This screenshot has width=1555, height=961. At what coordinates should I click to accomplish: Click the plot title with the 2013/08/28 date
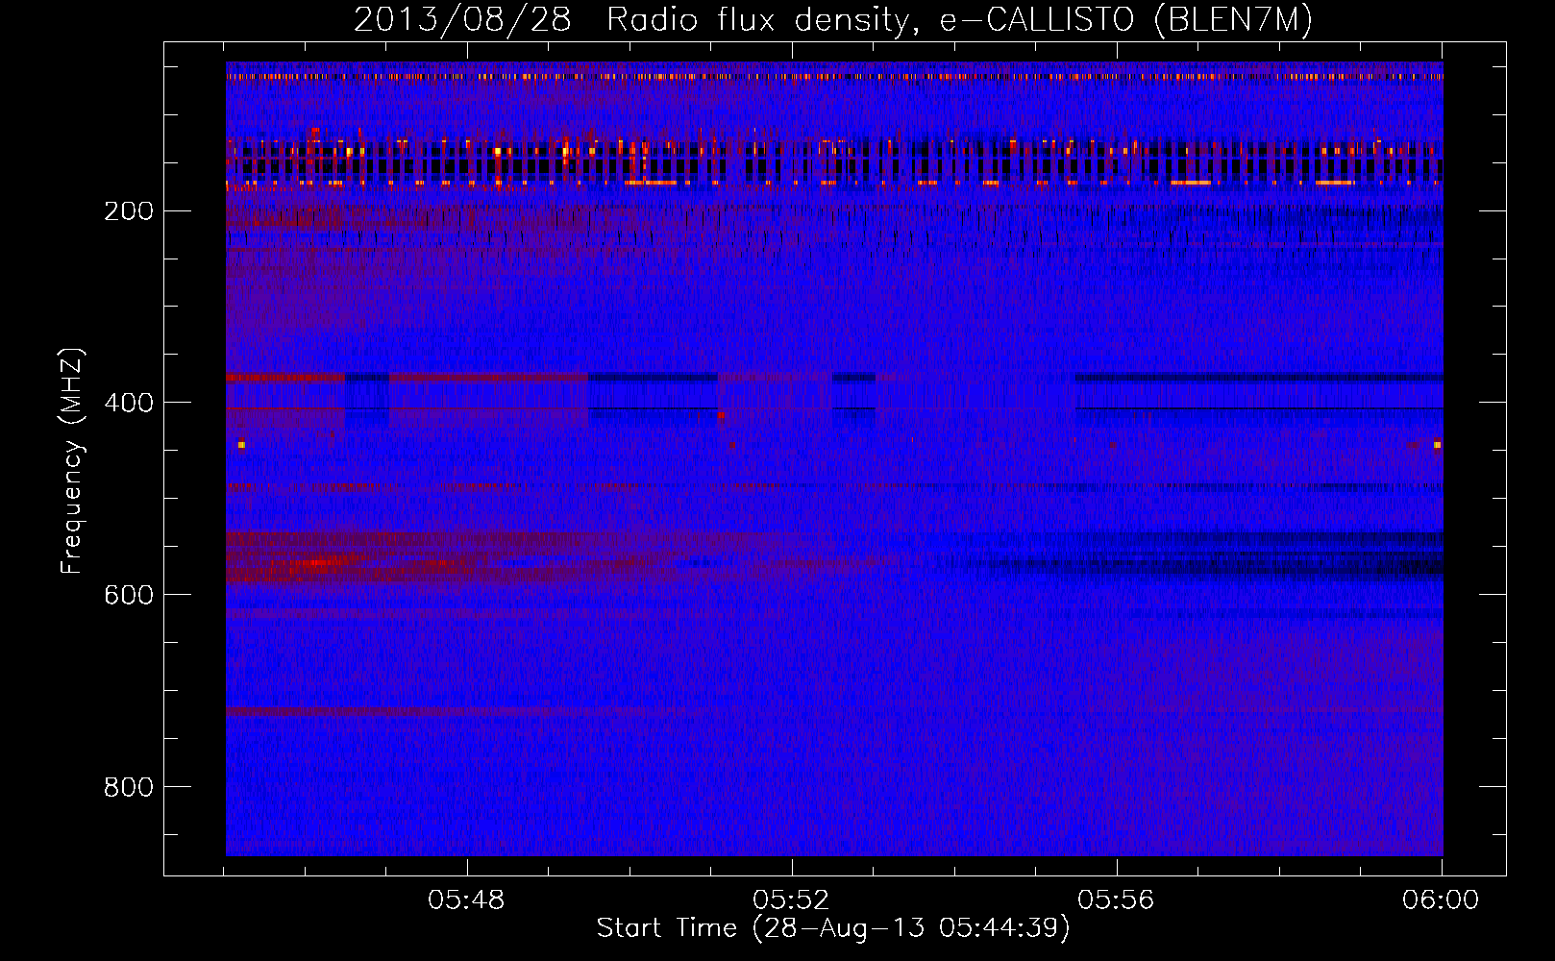(x=833, y=20)
